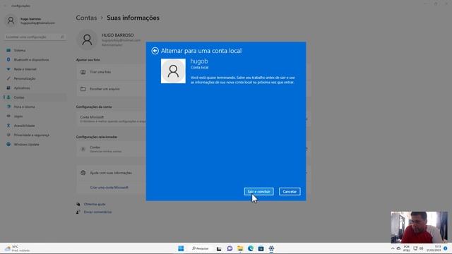Click the network and volume tray icons

click(x=418, y=248)
